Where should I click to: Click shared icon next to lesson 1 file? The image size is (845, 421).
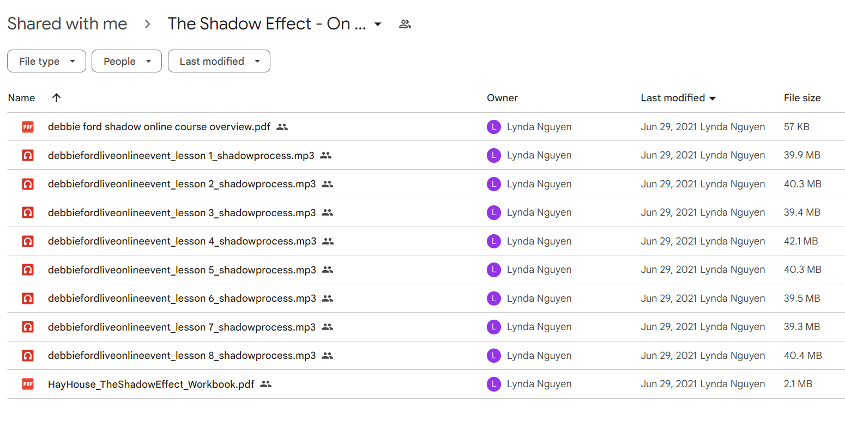pos(325,155)
